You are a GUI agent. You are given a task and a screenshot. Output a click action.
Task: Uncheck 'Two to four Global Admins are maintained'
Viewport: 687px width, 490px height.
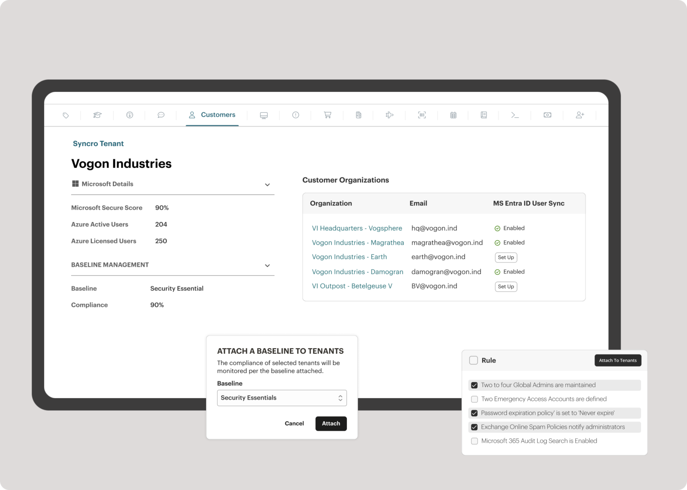point(474,385)
